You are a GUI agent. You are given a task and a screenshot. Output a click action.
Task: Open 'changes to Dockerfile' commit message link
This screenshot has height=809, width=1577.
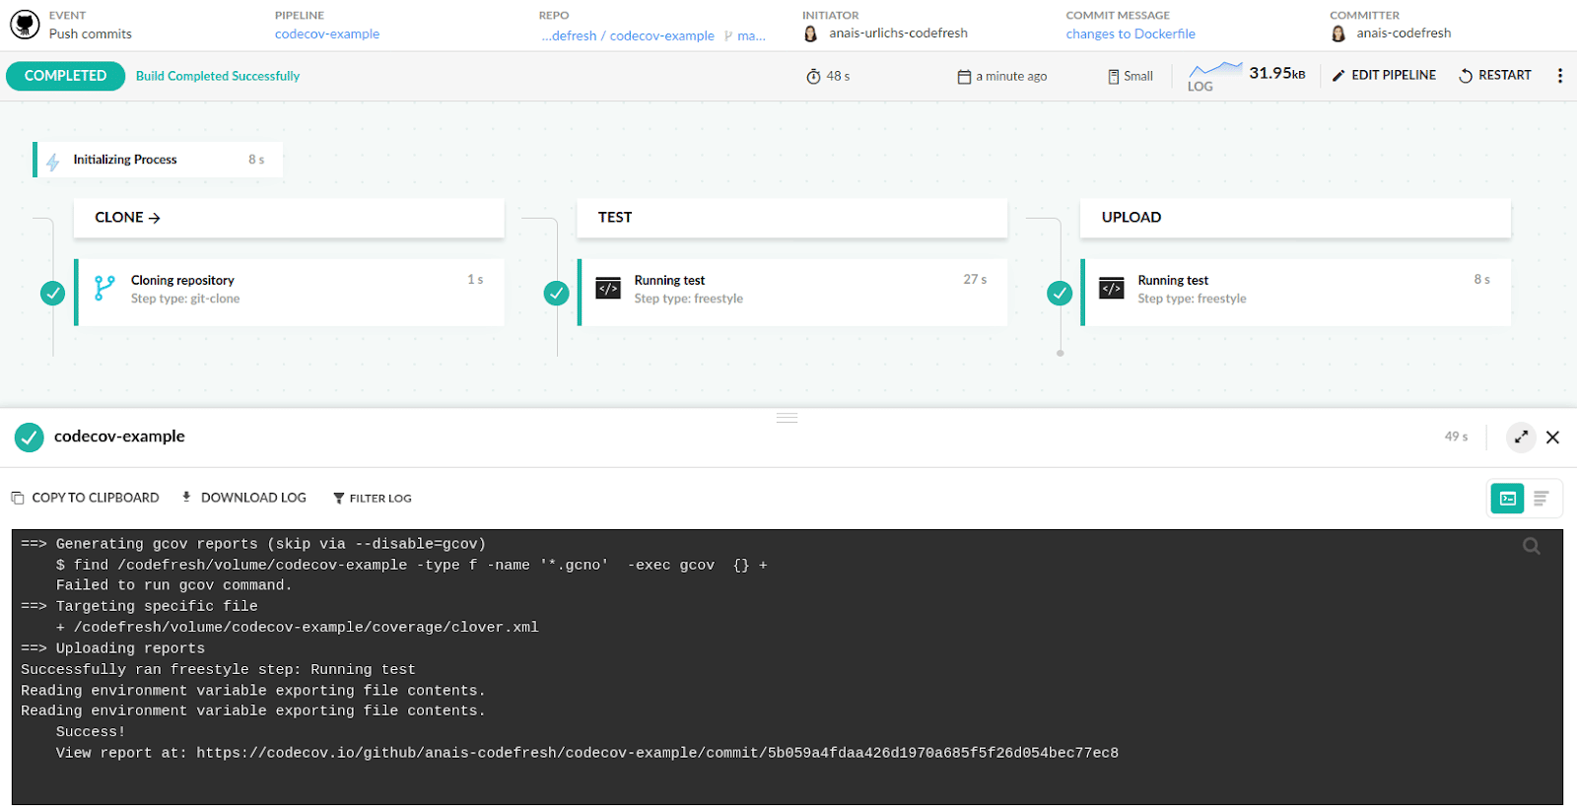[1130, 34]
